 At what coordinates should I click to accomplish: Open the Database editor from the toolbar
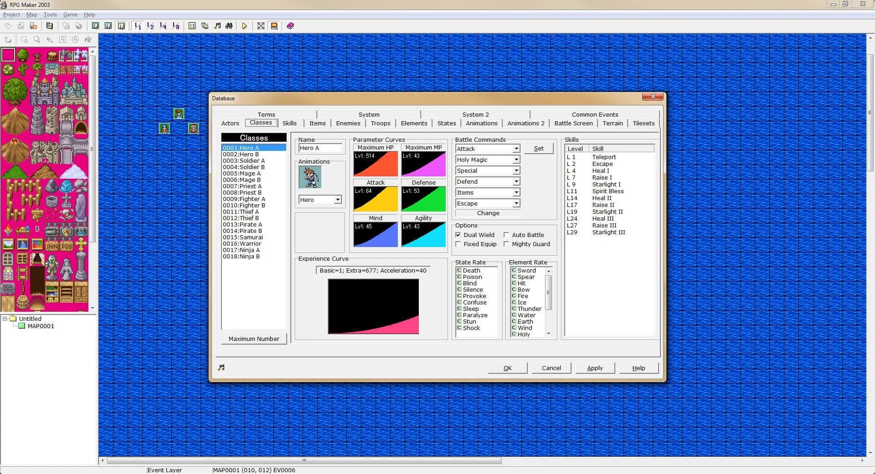[192, 26]
